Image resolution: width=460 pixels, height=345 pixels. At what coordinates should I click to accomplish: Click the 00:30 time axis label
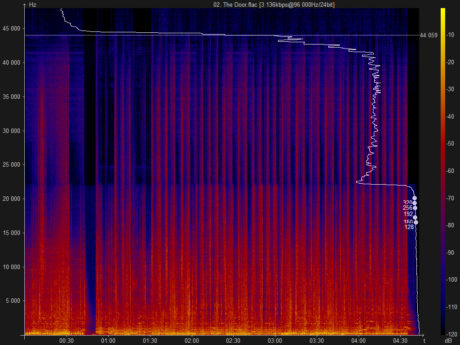(x=66, y=341)
